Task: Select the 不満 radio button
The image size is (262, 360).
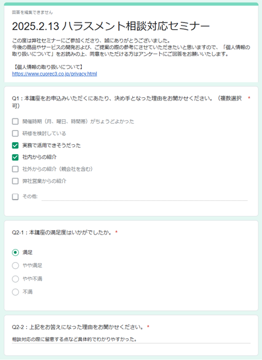Action: pyautogui.click(x=16, y=292)
